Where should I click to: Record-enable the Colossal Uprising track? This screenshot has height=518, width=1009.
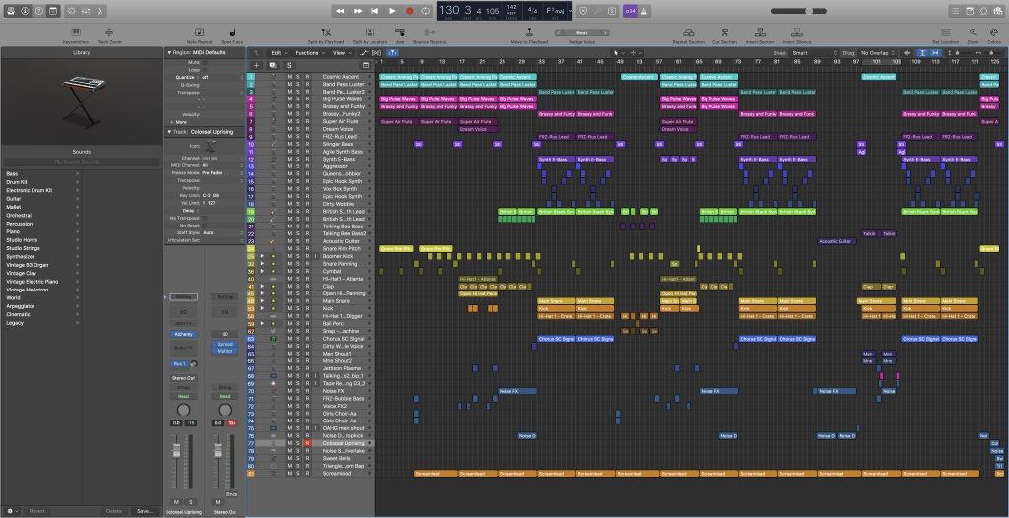(307, 443)
